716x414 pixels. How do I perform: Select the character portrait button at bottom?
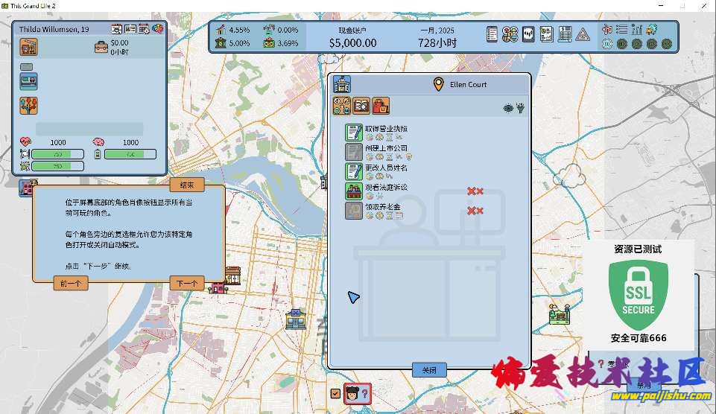click(355, 392)
